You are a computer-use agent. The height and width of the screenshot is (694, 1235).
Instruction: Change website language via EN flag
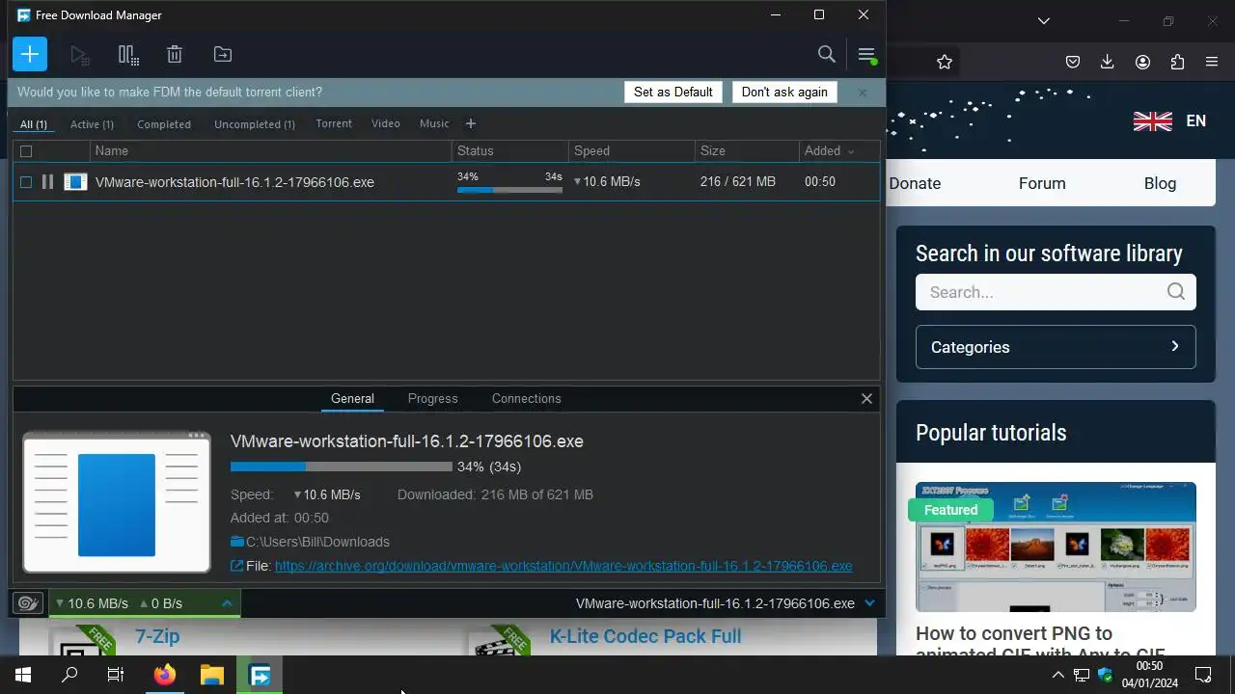pyautogui.click(x=1169, y=121)
